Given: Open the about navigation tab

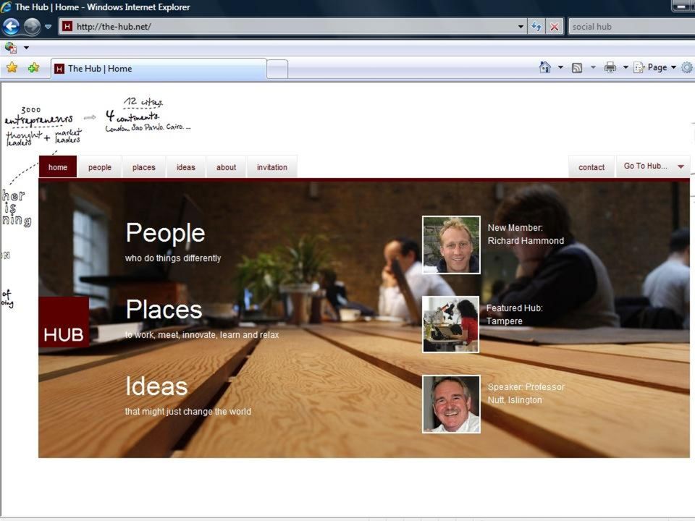Looking at the screenshot, I should coord(226,167).
